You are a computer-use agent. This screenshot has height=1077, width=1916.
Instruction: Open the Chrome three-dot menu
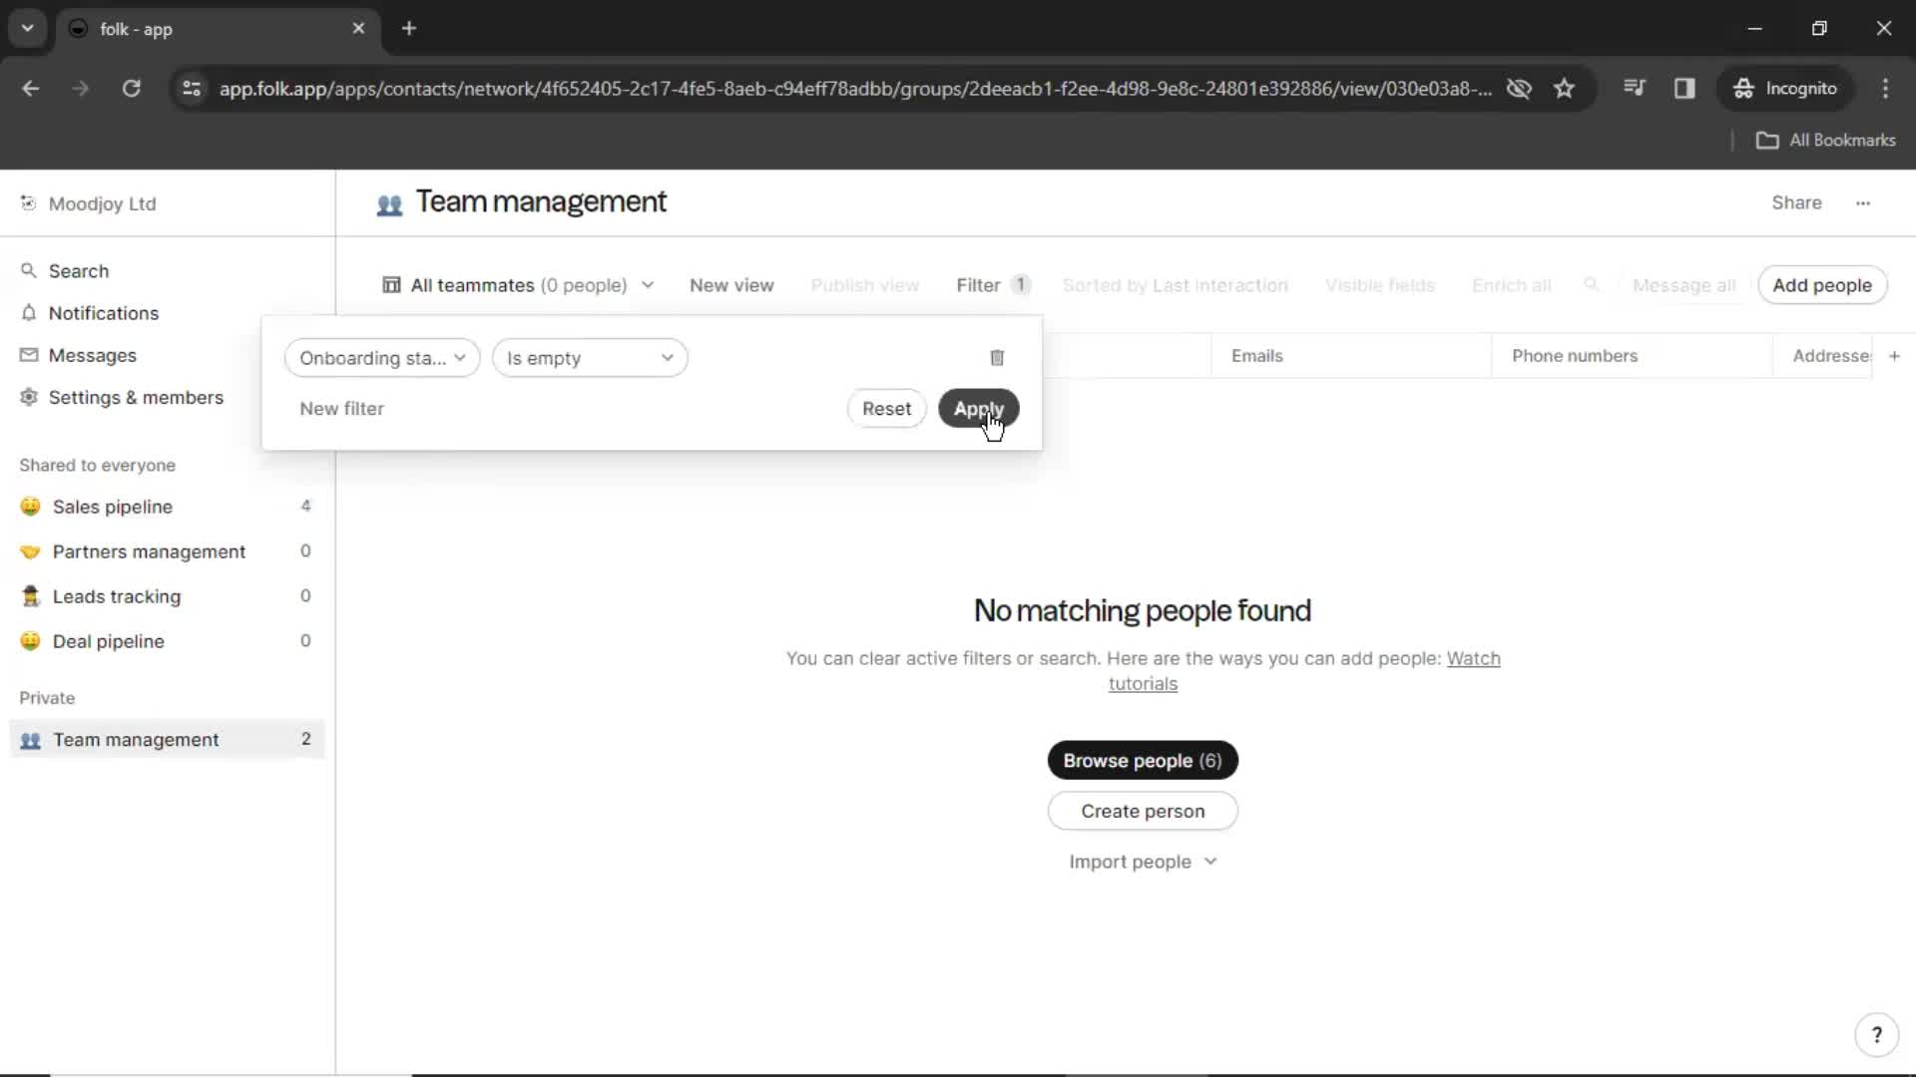click(1885, 89)
